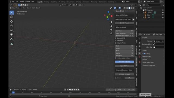Viewport: 174px width, 98px height.
Task: Select solid viewport shading mode
Action: click(x=129, y=8)
